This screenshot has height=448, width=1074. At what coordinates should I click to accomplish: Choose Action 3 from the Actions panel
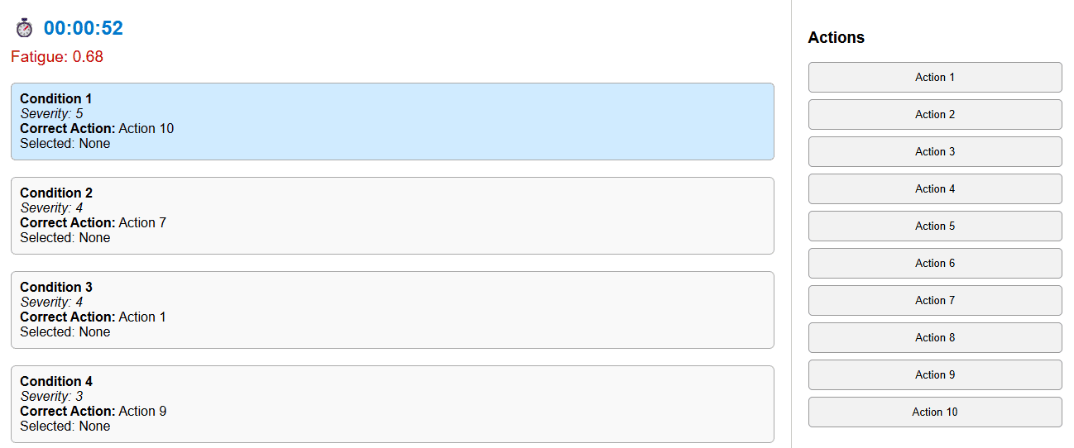pyautogui.click(x=934, y=152)
